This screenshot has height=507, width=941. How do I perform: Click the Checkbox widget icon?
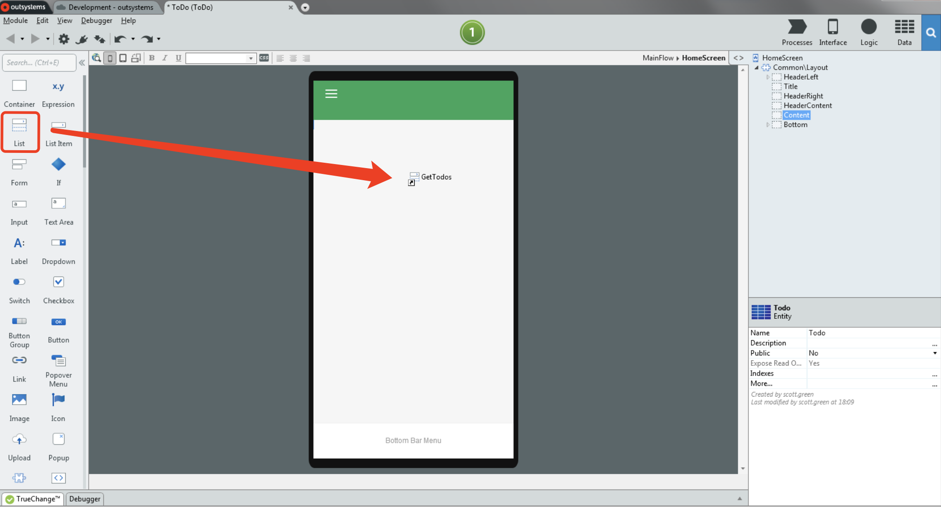click(x=57, y=283)
